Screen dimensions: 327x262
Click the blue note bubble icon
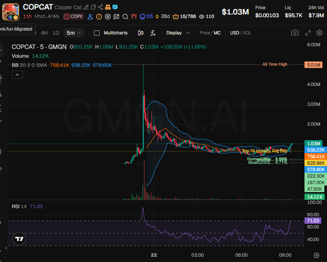115,7
